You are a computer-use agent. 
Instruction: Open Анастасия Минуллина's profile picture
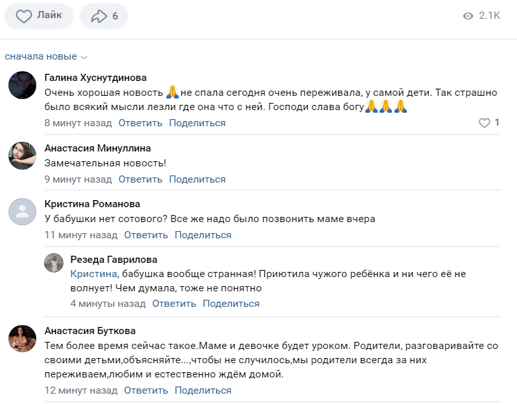[21, 155]
